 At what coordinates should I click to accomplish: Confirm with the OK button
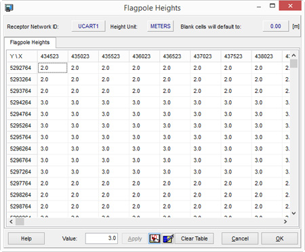[280, 238]
